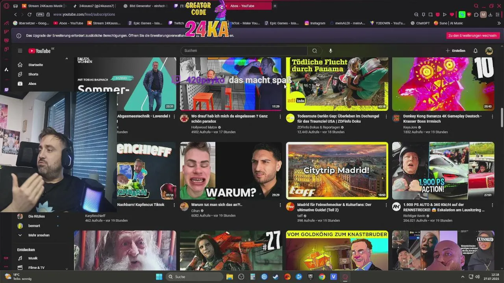Open Filme & TV under Entdecken
504x283 pixels.
(x=36, y=268)
